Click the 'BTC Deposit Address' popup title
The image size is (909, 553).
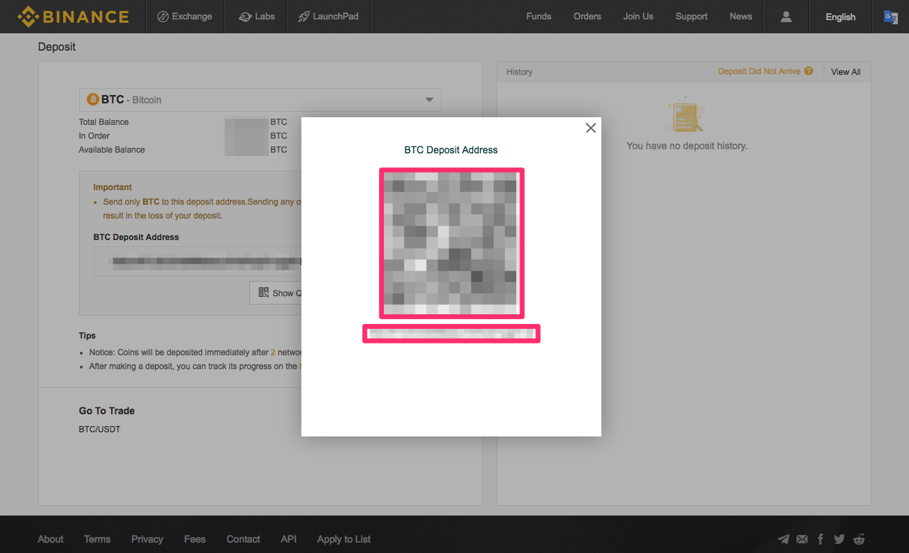451,150
